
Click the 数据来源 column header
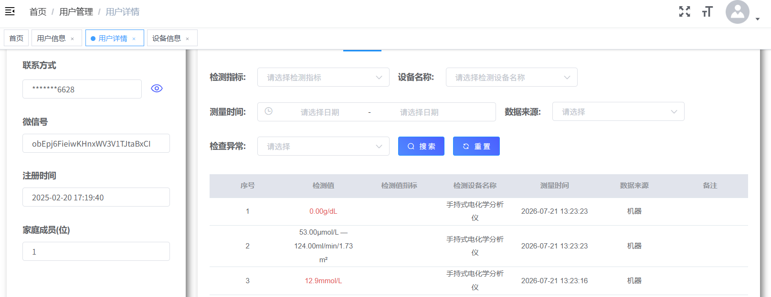pyautogui.click(x=634, y=186)
